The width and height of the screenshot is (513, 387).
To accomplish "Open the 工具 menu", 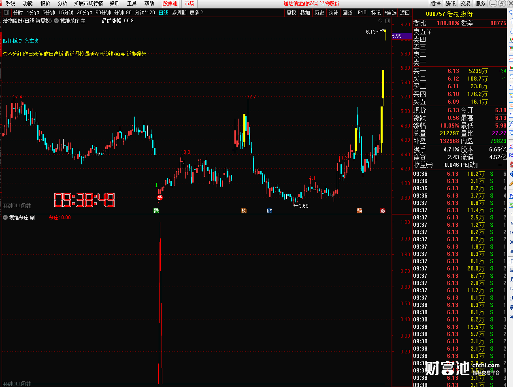I will click(x=132, y=3).
